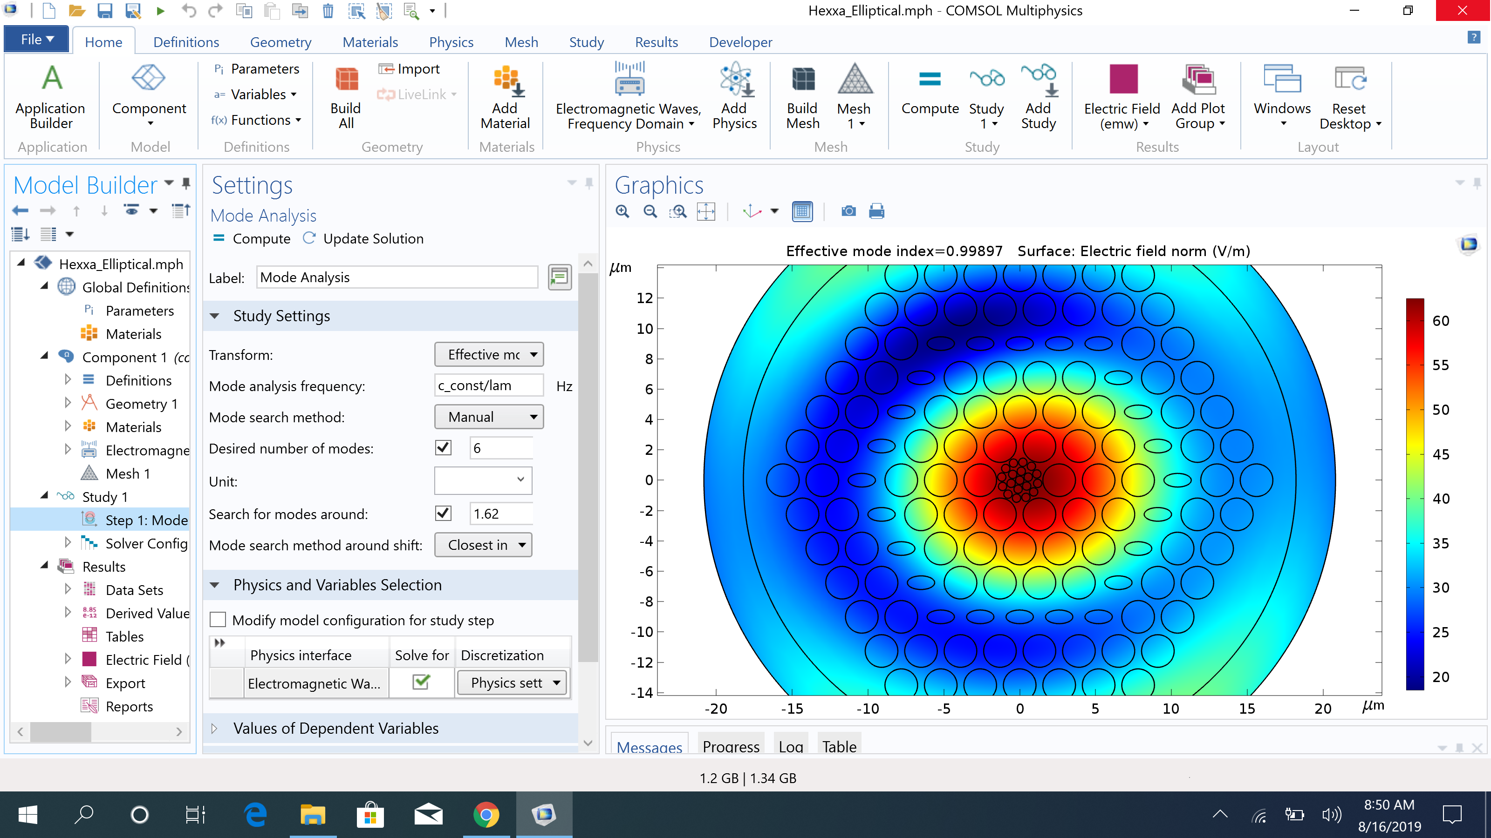Click Zoom Extents in Graphics toolbar
The image size is (1491, 838).
pos(706,212)
